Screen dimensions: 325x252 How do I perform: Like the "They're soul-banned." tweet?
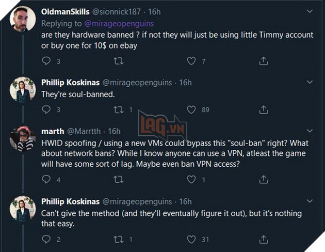pyautogui.click(x=191, y=109)
